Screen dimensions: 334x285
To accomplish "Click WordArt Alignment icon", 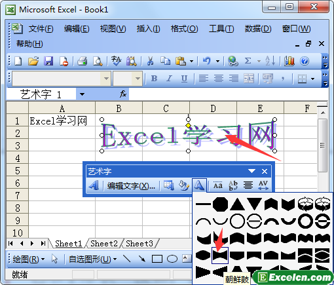I will click(248, 186).
